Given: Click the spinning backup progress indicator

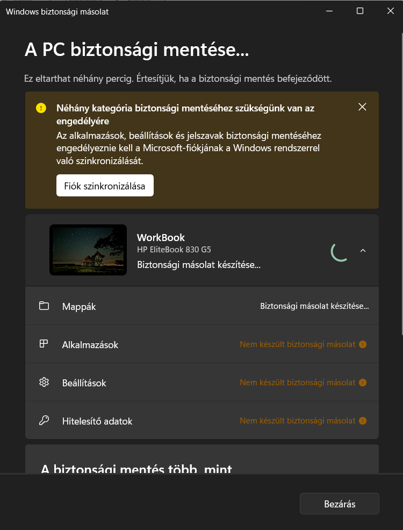Looking at the screenshot, I should pyautogui.click(x=340, y=251).
